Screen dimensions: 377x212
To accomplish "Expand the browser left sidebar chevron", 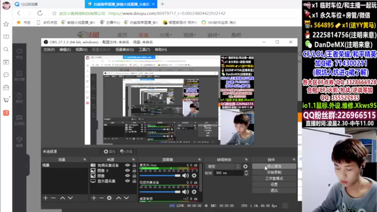I will coord(26,165).
